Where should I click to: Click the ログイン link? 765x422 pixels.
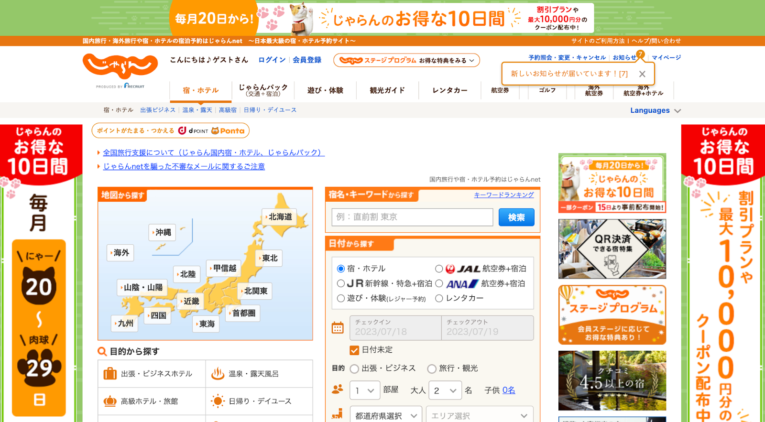pos(272,60)
